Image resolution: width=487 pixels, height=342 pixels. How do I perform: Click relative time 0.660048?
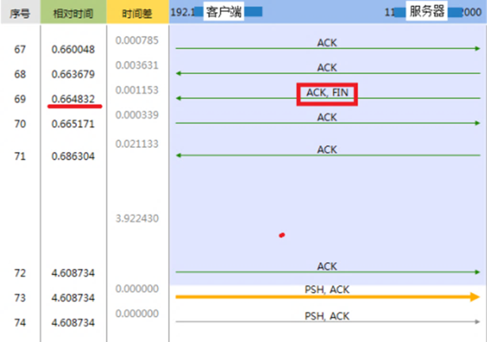(73, 49)
